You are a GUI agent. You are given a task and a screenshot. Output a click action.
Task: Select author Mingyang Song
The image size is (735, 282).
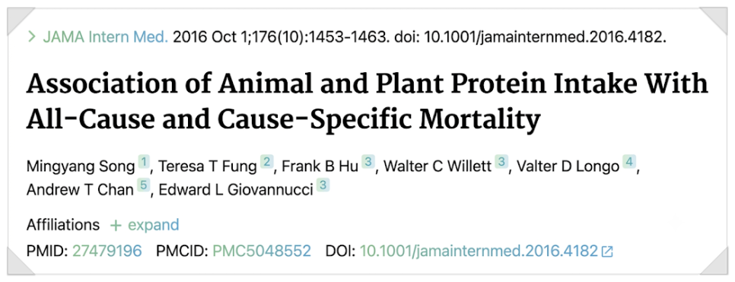pyautogui.click(x=81, y=166)
